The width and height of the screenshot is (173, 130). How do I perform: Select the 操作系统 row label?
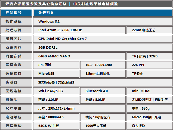[x=16, y=21]
